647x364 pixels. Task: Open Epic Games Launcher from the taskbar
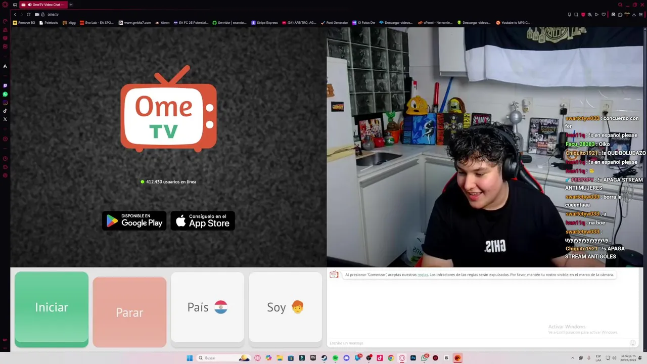click(x=313, y=358)
